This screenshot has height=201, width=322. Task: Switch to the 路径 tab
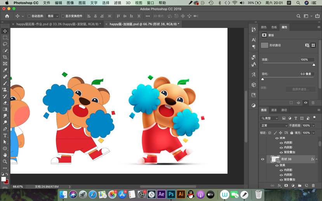(x=284, y=110)
